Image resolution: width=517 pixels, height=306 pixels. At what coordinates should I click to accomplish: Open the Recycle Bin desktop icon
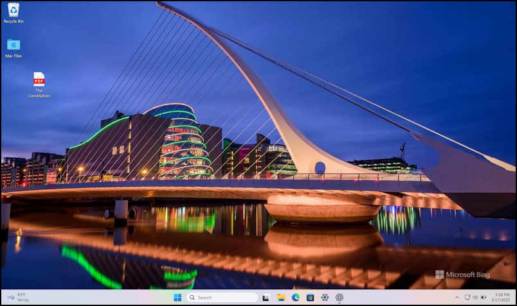13,10
